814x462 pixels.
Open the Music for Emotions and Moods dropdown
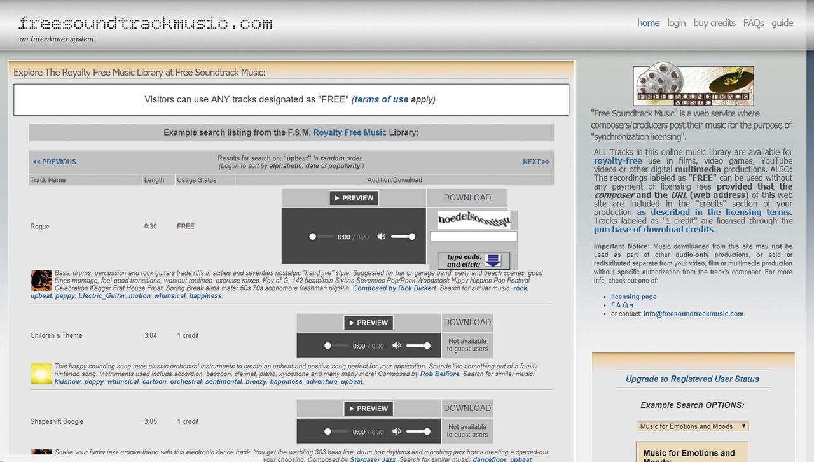[693, 426]
